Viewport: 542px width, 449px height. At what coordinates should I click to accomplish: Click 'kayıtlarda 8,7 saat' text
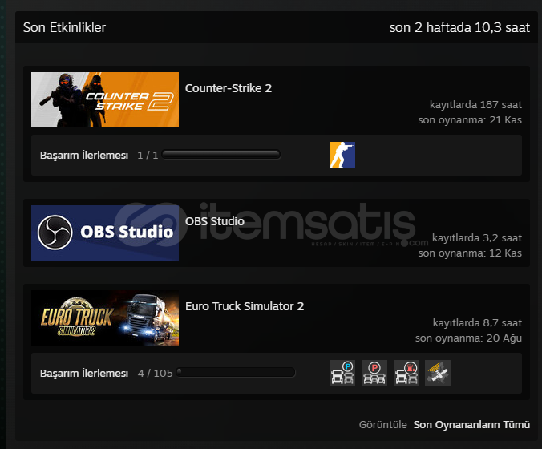coord(477,322)
